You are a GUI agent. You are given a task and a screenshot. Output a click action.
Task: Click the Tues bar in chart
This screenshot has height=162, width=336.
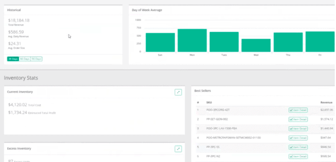pos(224,42)
